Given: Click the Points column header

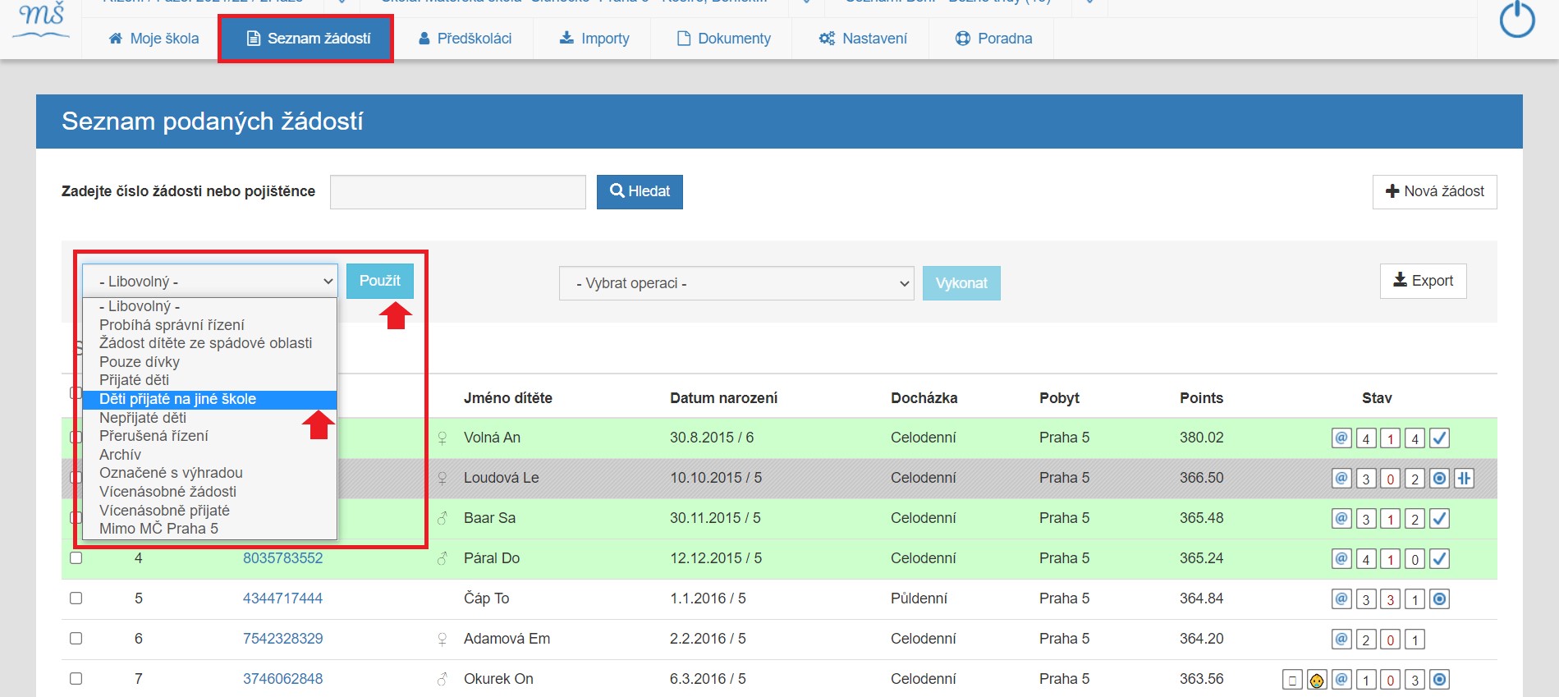Looking at the screenshot, I should point(1201,398).
